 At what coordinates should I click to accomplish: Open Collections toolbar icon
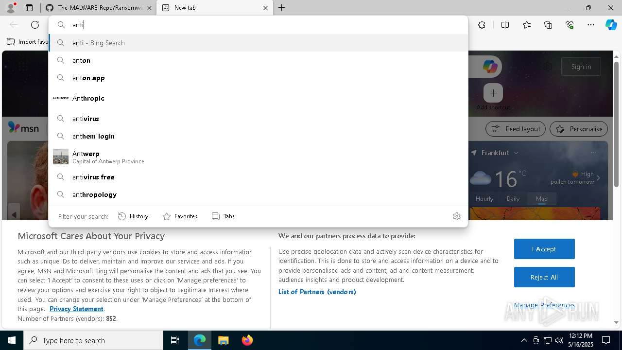pos(548,25)
